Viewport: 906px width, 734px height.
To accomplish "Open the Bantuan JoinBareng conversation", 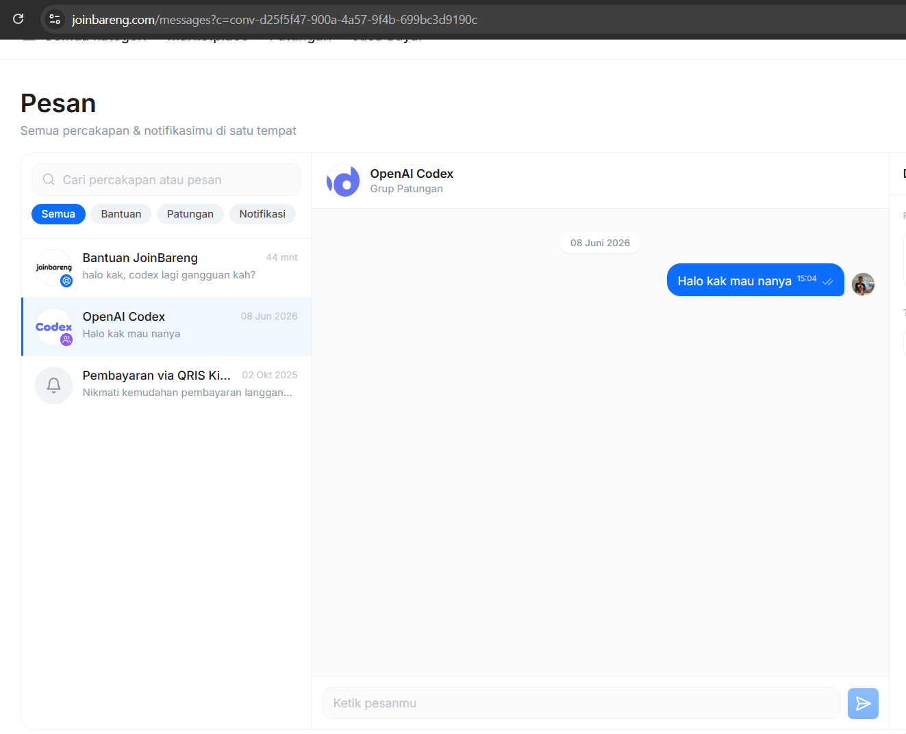I will pyautogui.click(x=166, y=268).
